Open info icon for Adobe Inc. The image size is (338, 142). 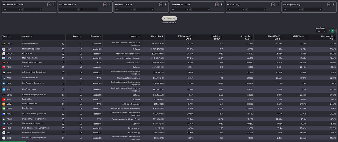(x=63, y=67)
